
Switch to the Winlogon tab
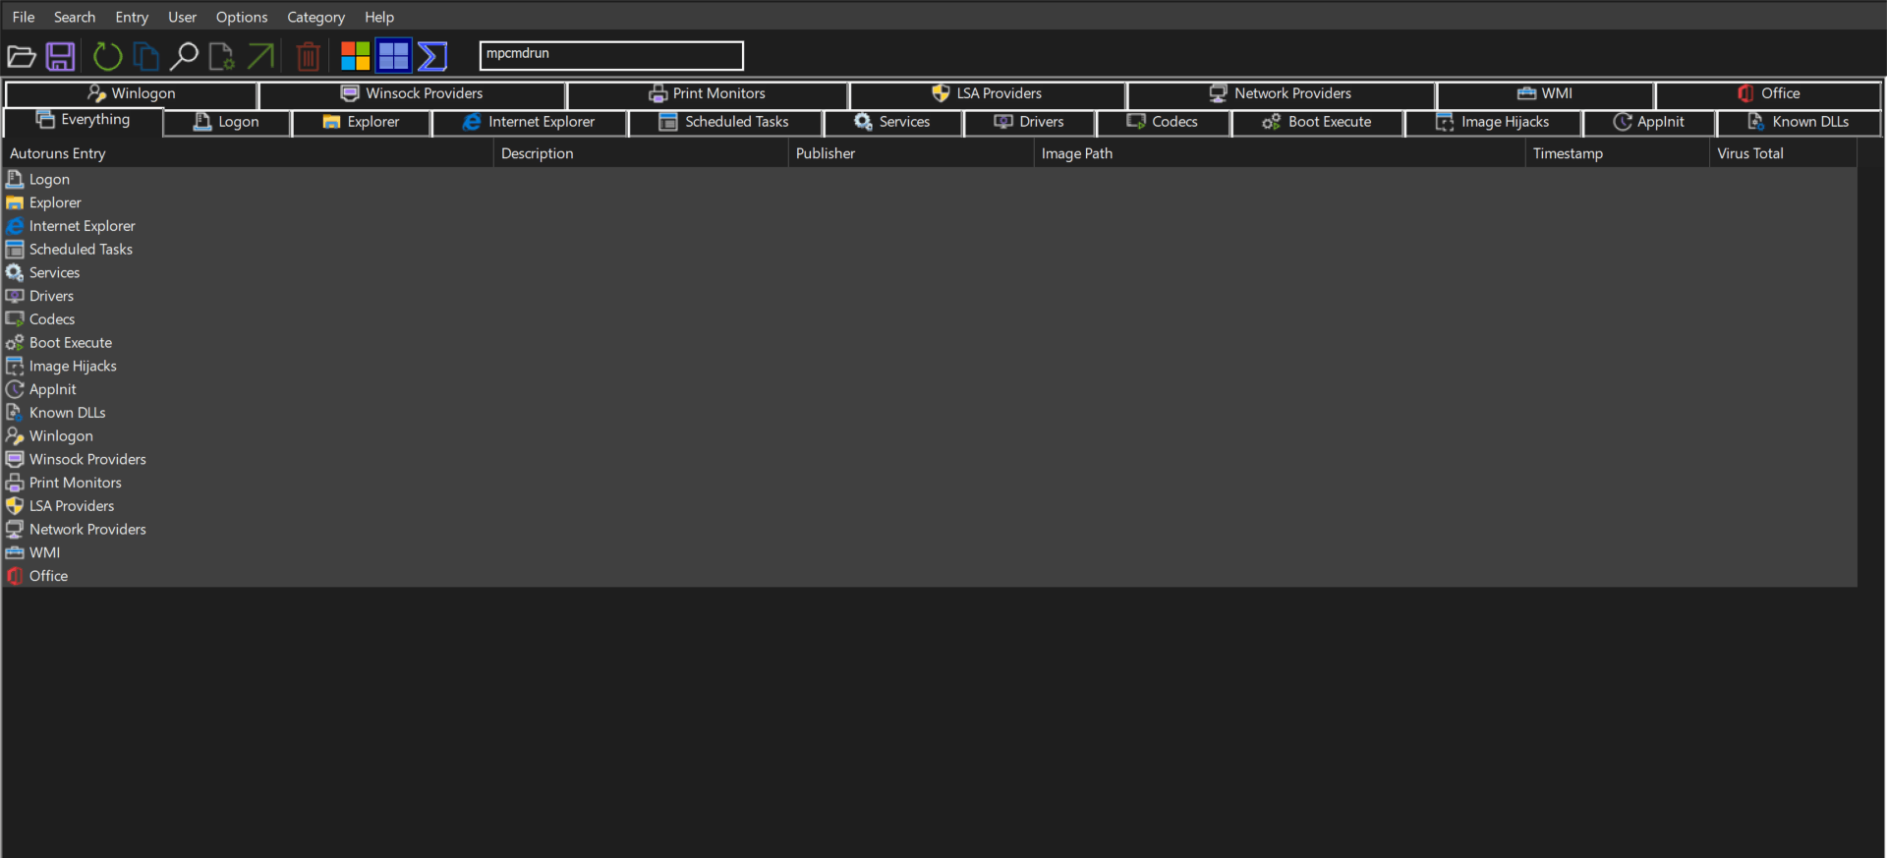[x=132, y=93]
